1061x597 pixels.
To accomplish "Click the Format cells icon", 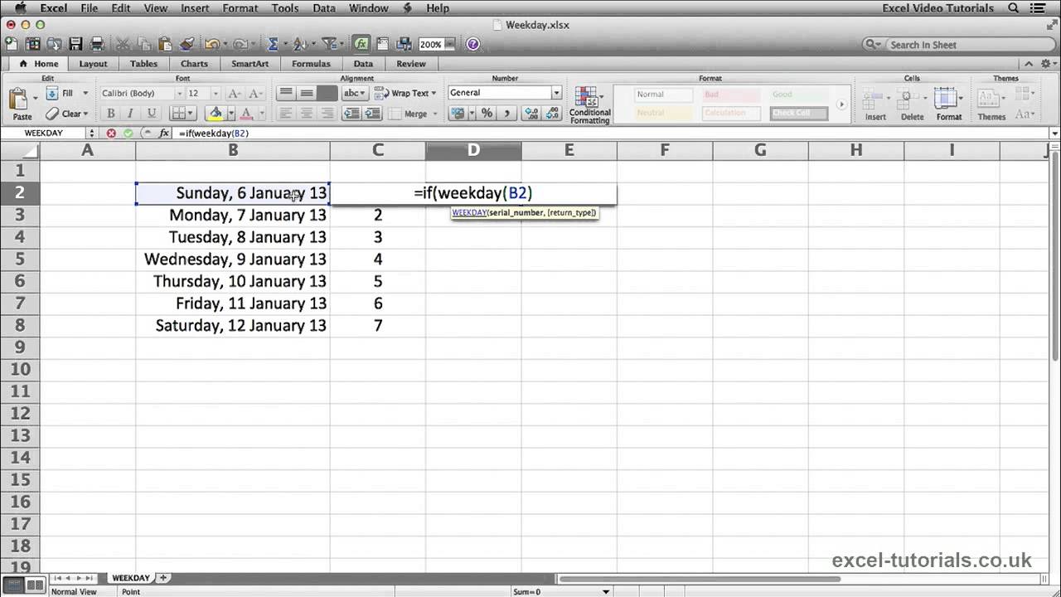I will tap(947, 99).
